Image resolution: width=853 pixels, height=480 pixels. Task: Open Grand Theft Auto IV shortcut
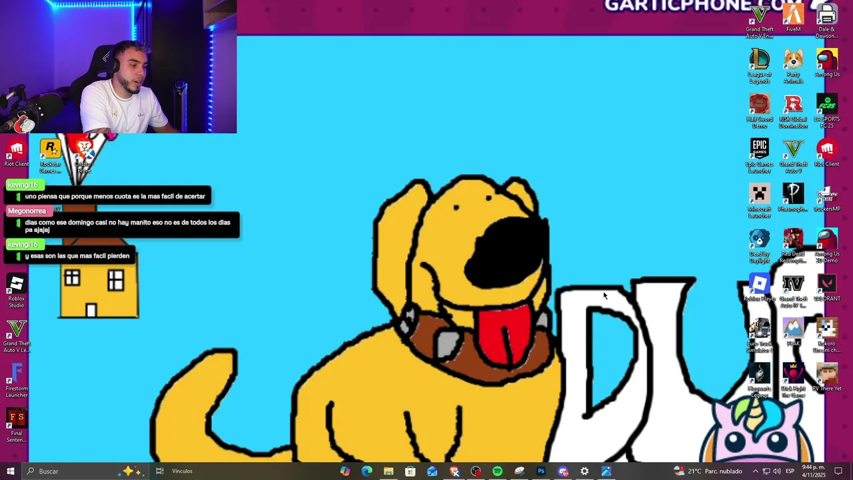(x=793, y=290)
